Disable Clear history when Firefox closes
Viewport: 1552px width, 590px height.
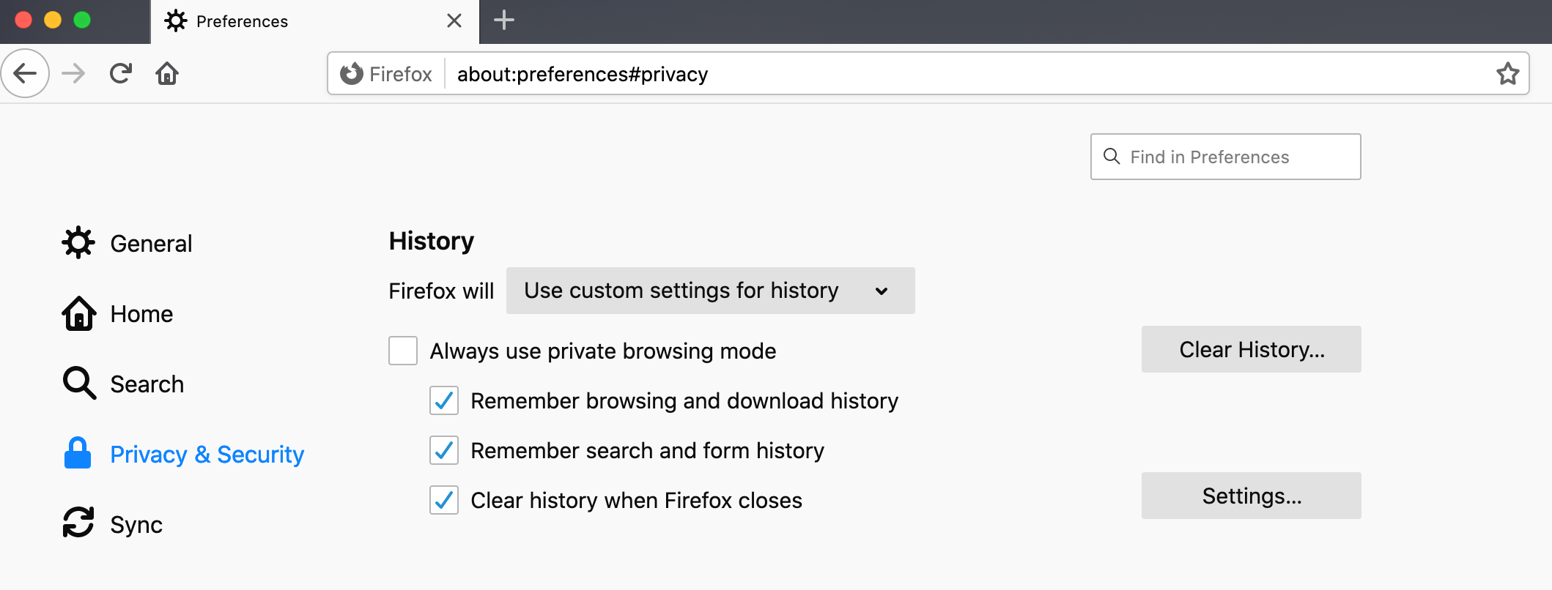[x=443, y=501]
